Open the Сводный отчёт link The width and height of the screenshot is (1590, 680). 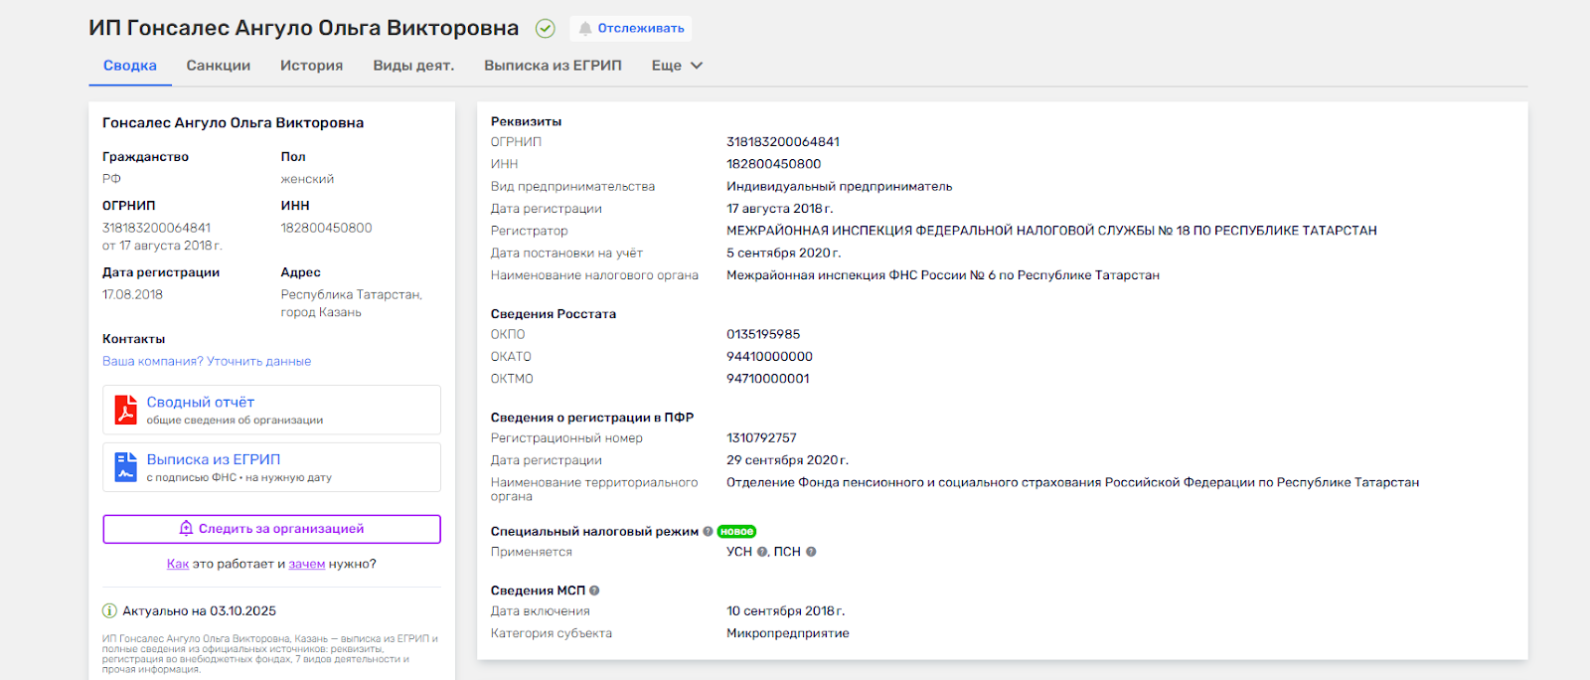point(201,403)
